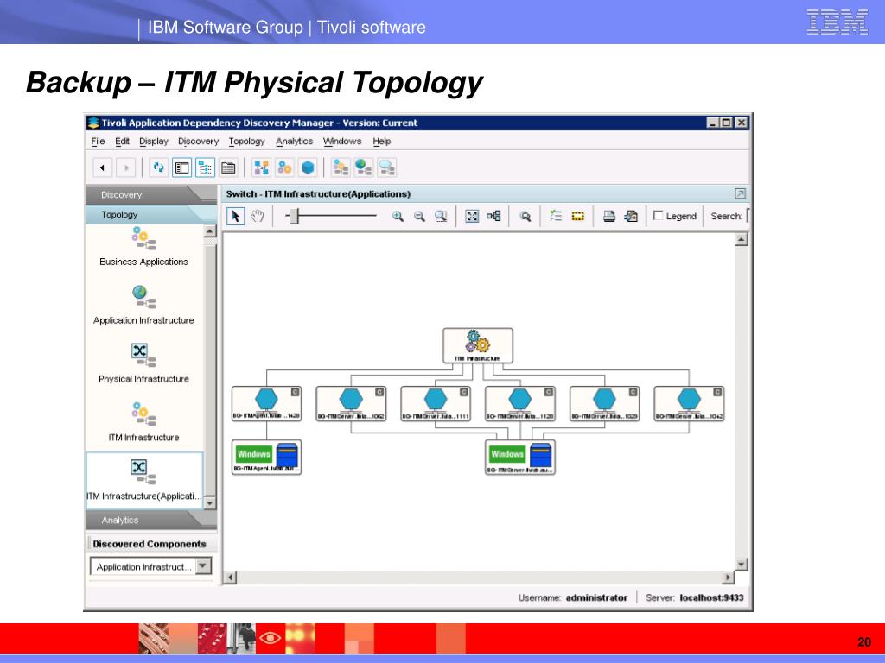Viewport: 885px width, 663px height.
Task: Open the Topology menu
Action: [x=246, y=141]
